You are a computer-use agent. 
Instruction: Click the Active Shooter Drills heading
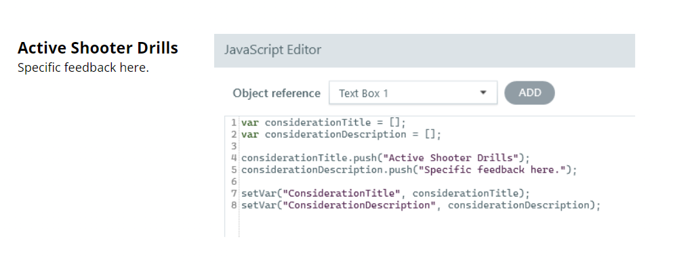pyautogui.click(x=98, y=49)
